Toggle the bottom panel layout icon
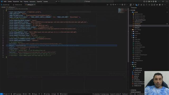 tap(147, 2)
